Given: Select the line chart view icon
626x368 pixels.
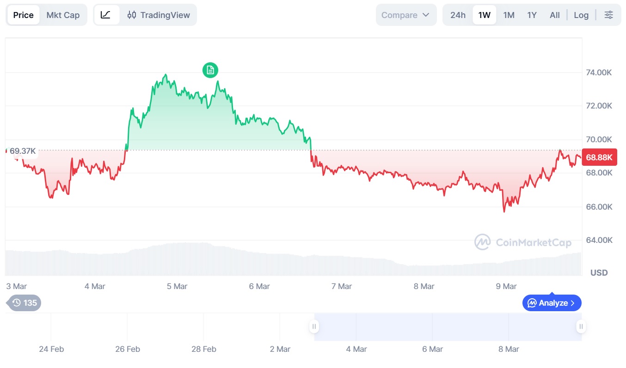Looking at the screenshot, I should pyautogui.click(x=106, y=15).
